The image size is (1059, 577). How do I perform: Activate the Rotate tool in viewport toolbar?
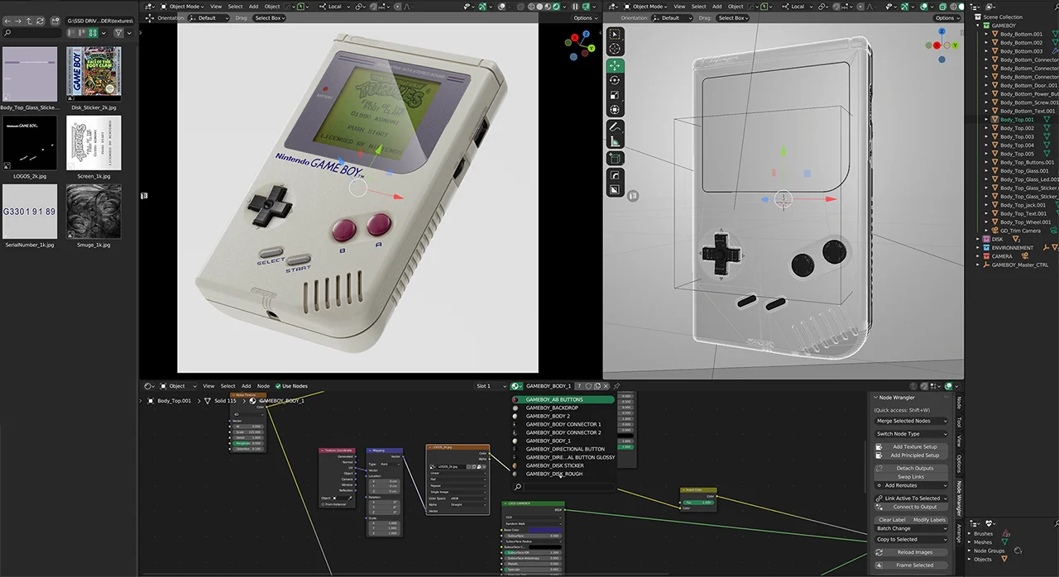(x=615, y=80)
